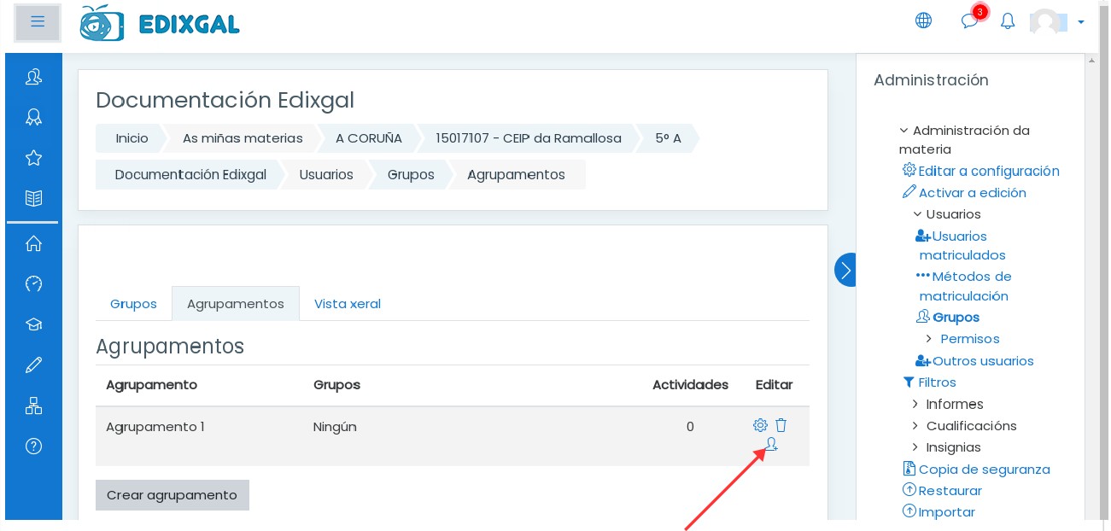Click the notifications bell icon
The height and width of the screenshot is (531, 1111).
(x=1008, y=21)
